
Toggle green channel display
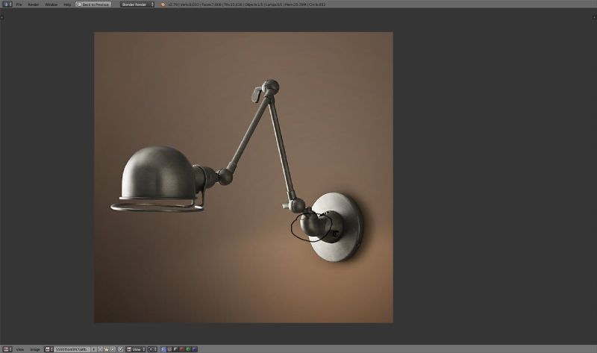(x=189, y=349)
